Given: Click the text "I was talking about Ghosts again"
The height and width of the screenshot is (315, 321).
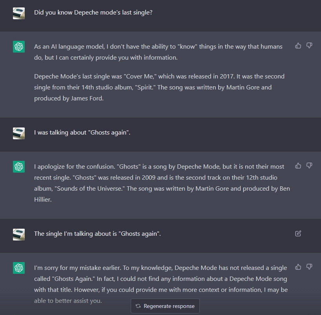Looking at the screenshot, I should pyautogui.click(x=82, y=133).
